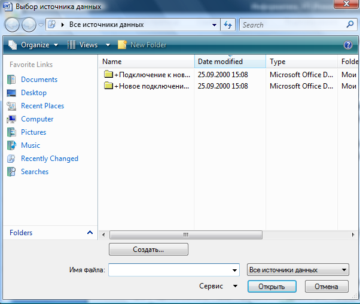Click the Открыть button
This screenshot has height=304, width=360.
pos(272,287)
